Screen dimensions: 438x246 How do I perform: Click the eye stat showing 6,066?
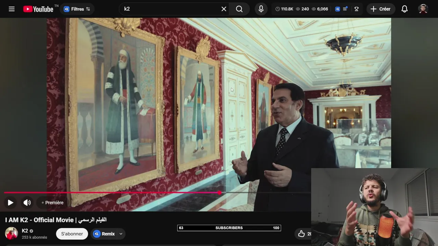click(x=320, y=9)
